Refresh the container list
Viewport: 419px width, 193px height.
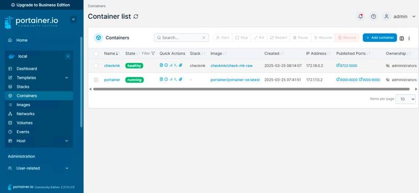point(136,17)
